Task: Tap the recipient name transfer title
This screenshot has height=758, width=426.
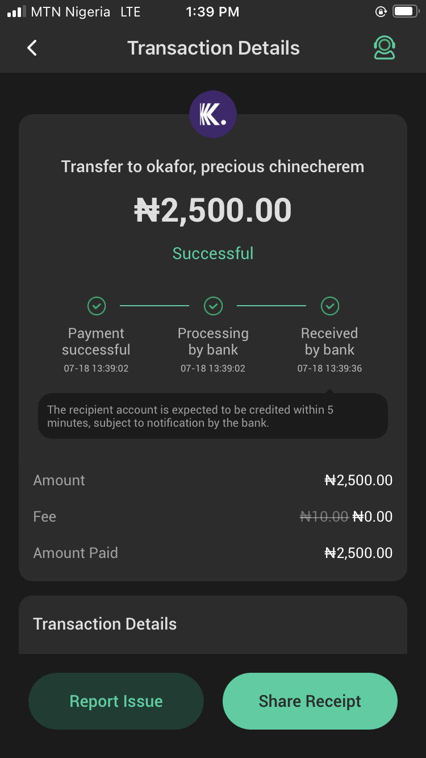Action: pyautogui.click(x=213, y=166)
